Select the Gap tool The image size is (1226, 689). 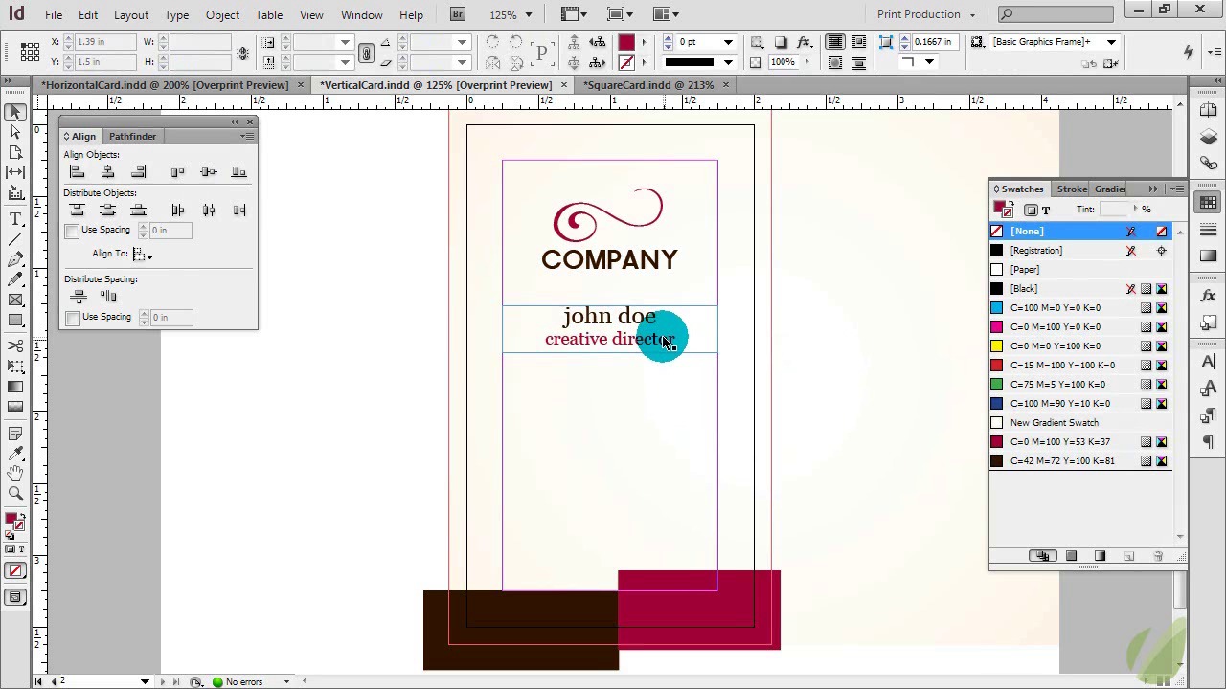pos(15,172)
